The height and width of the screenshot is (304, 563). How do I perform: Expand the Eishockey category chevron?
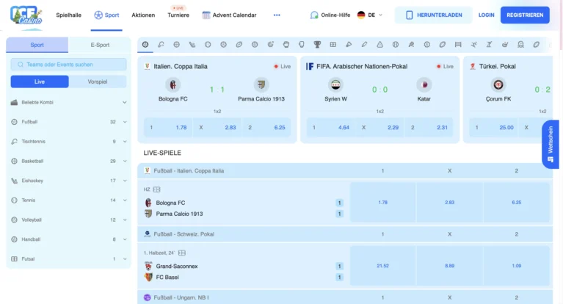click(x=125, y=181)
